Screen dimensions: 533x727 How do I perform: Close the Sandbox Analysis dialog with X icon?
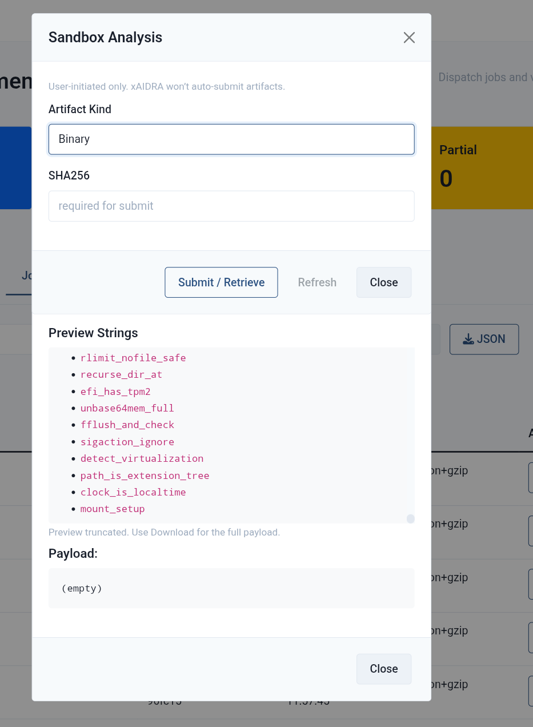(x=409, y=38)
